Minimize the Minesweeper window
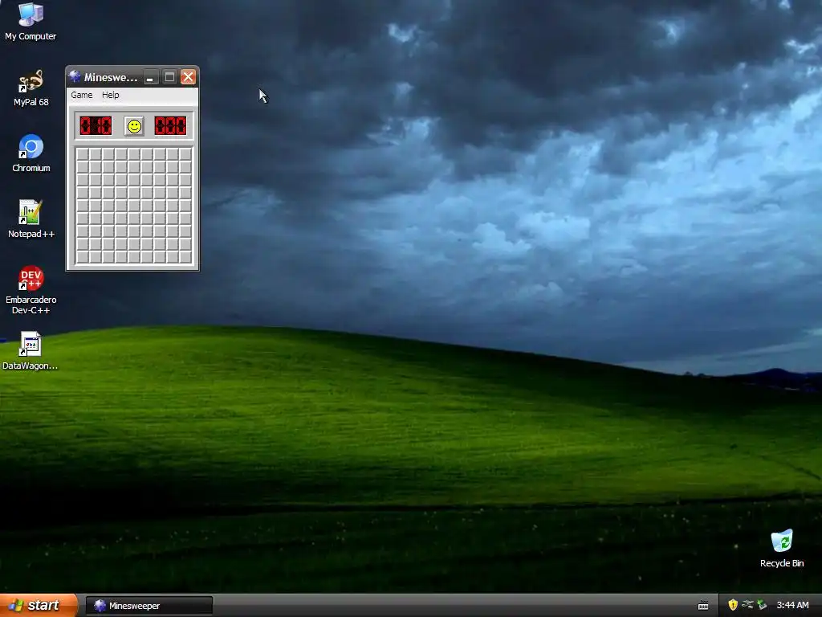The image size is (822, 617). [x=150, y=77]
